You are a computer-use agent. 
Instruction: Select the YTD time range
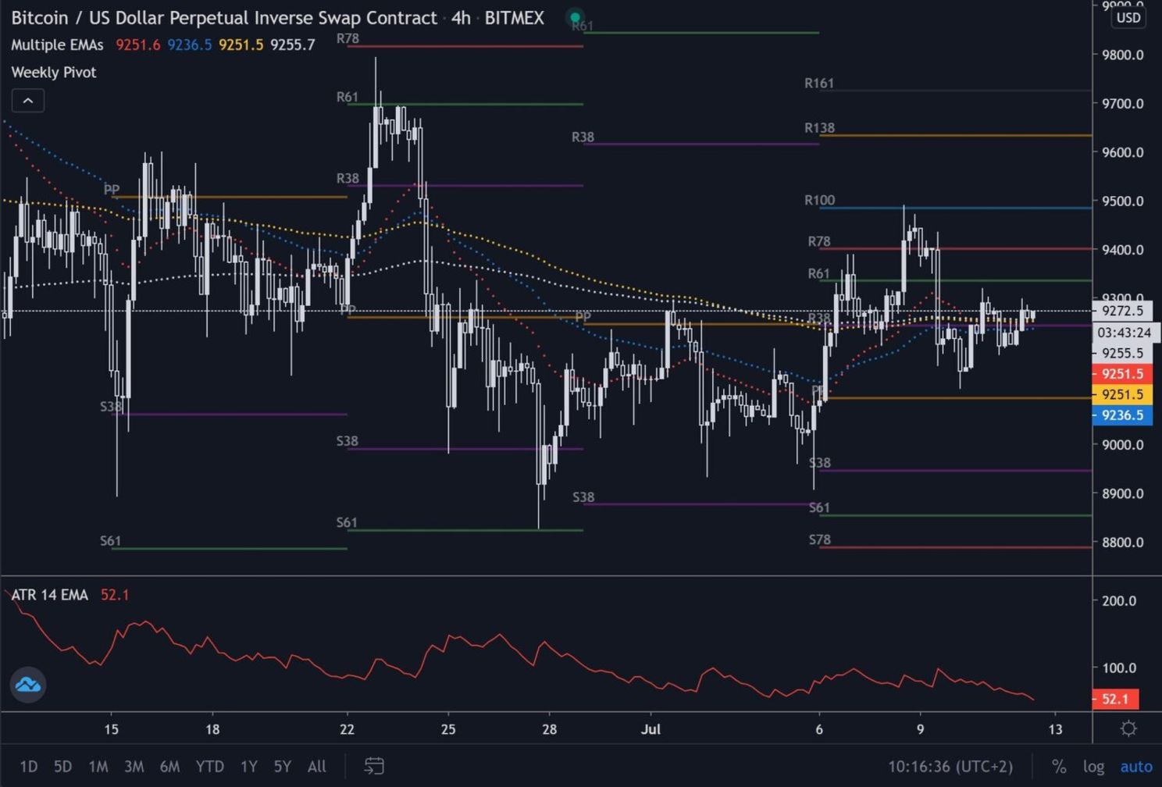point(209,766)
